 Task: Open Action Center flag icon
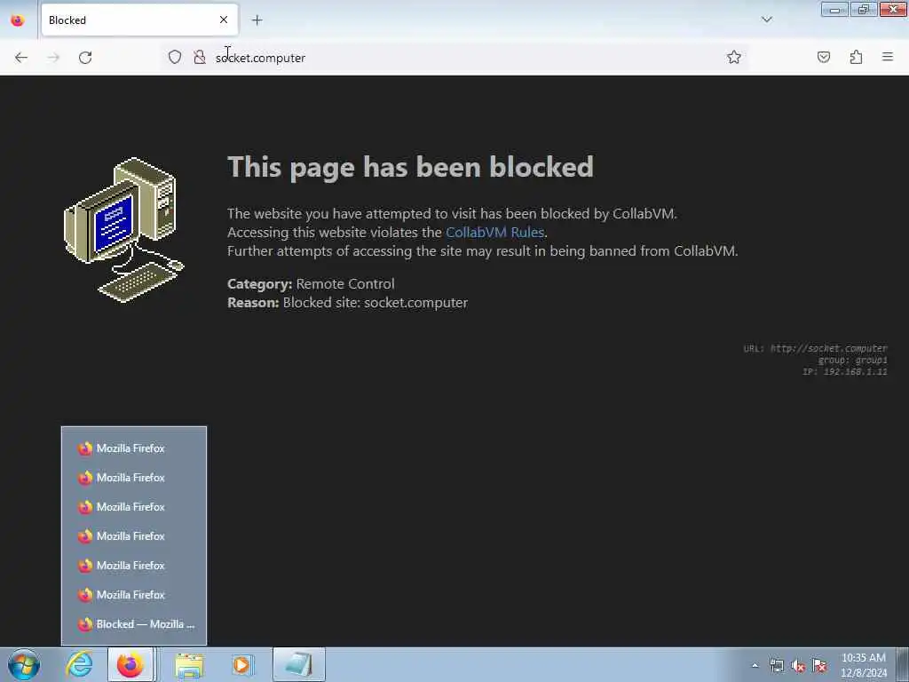click(x=819, y=666)
